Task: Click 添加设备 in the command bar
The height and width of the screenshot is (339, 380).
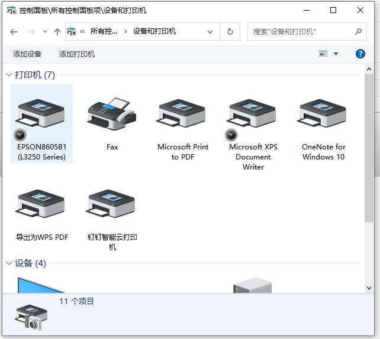Action: (27, 54)
